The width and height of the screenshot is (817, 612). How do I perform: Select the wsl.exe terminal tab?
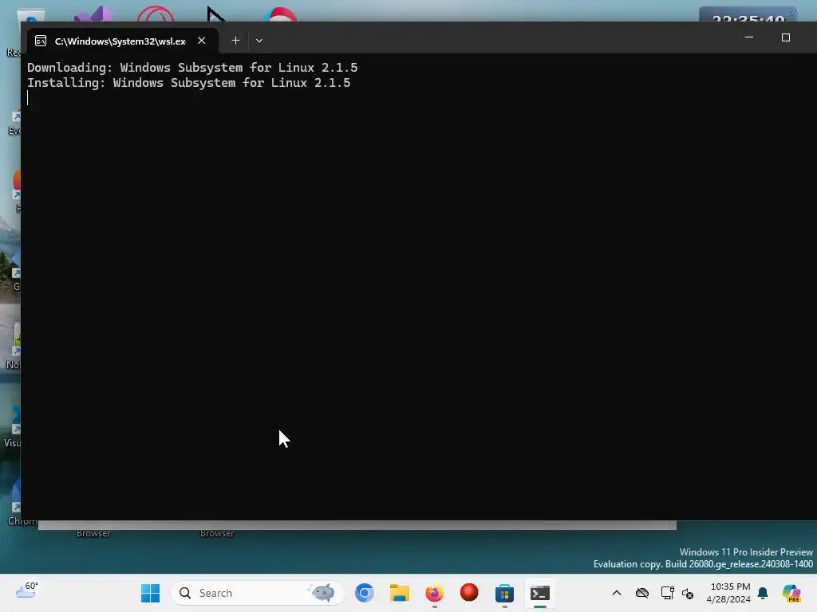click(x=123, y=41)
